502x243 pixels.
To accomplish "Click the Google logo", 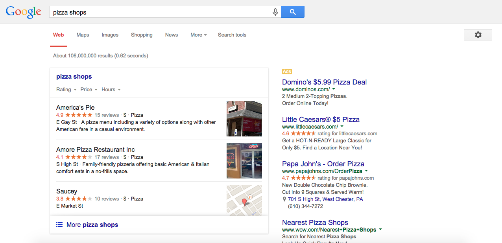I will (24, 12).
